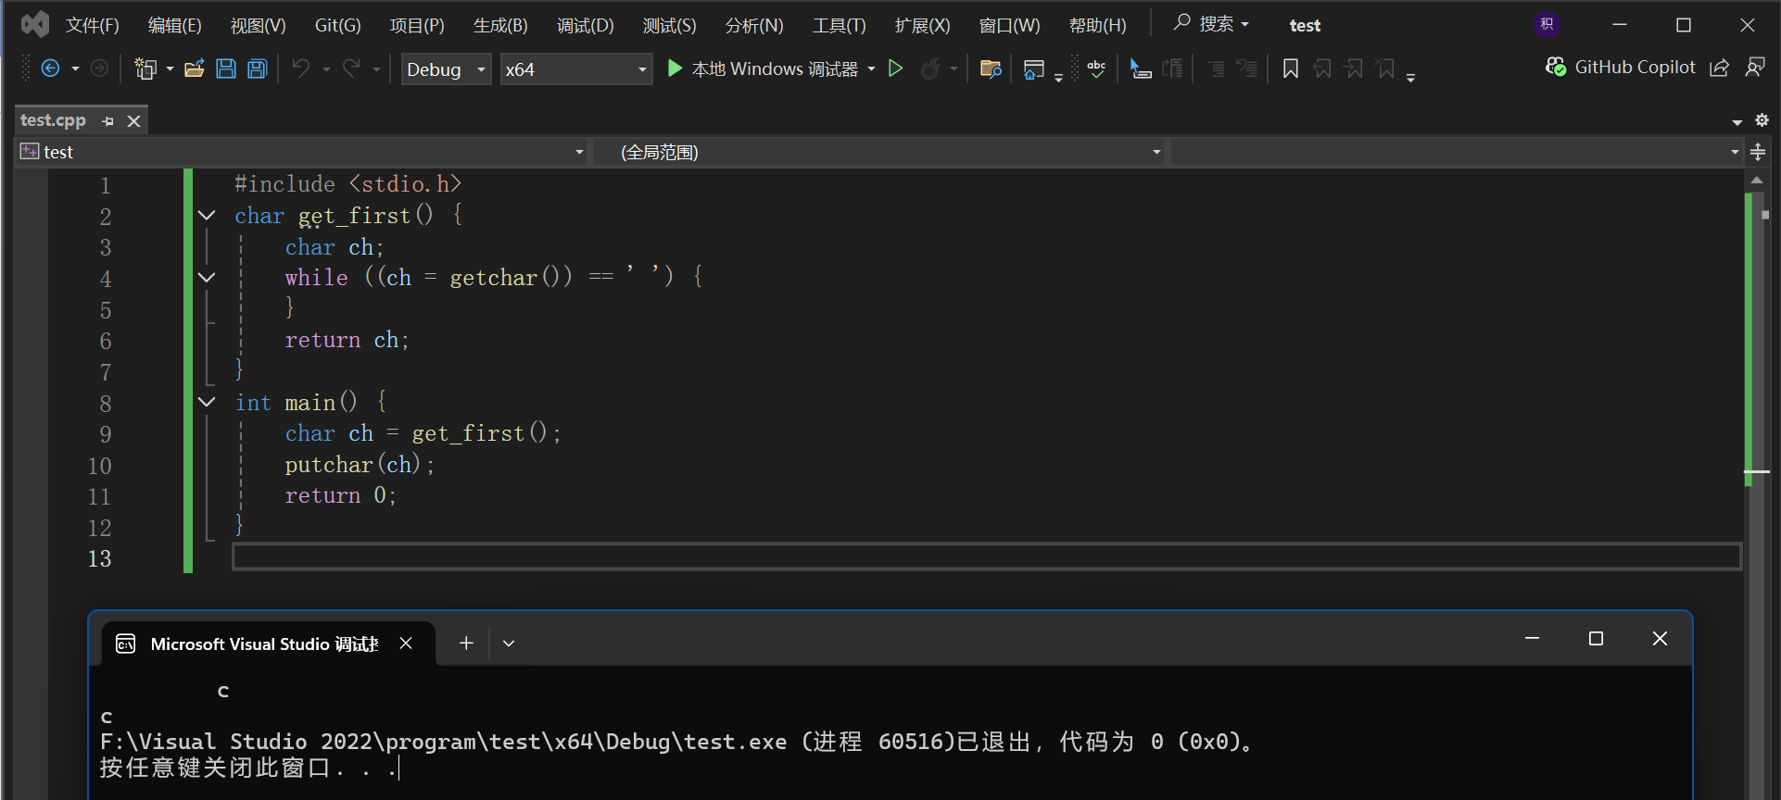Screen dimensions: 1781x800
Task: Click the Undo arrow icon
Action: [301, 69]
